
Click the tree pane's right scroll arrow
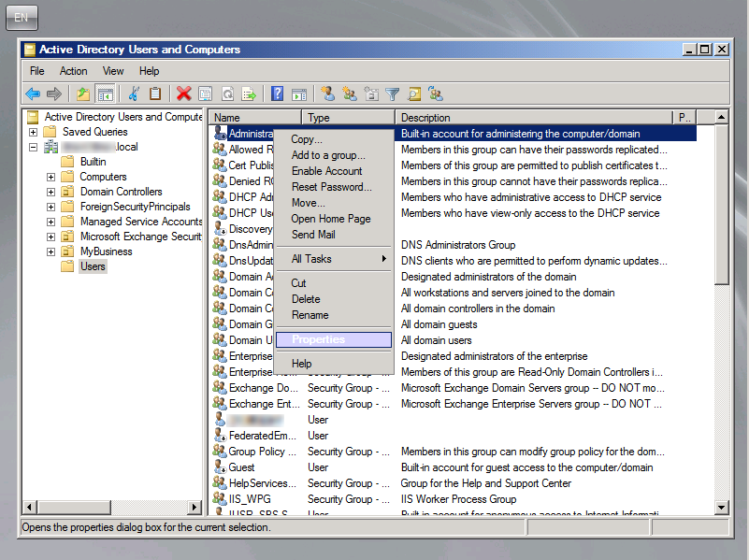[x=194, y=507]
